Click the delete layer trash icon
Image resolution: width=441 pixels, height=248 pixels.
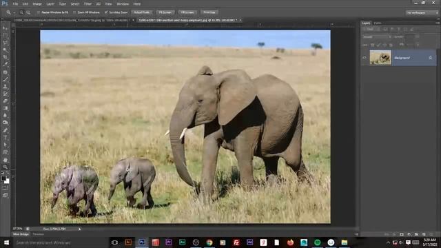431,234
